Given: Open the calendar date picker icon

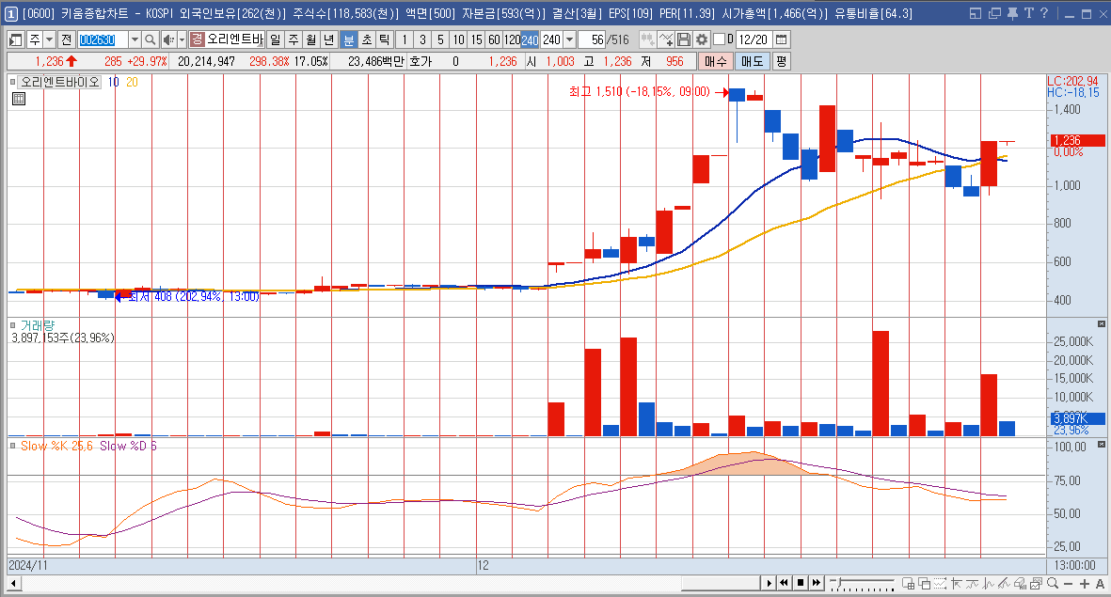Looking at the screenshot, I should tap(782, 39).
